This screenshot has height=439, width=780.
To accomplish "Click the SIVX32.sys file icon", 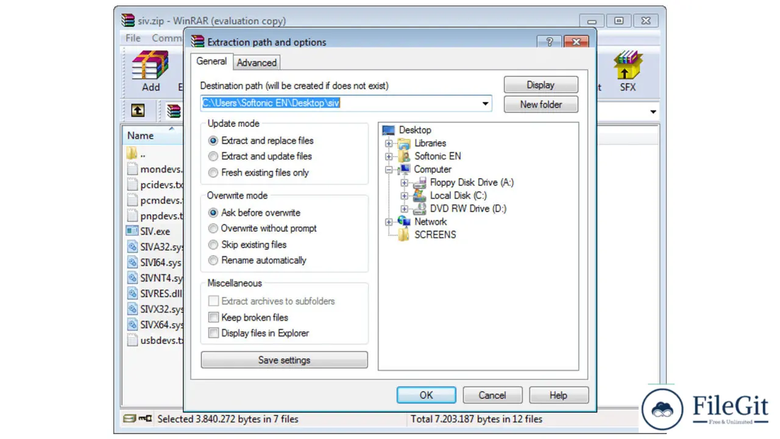I will 132,309.
